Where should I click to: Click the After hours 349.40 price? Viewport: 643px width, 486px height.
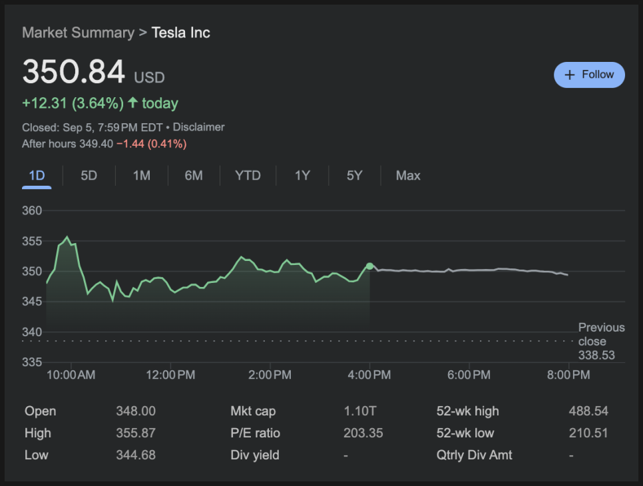[68, 144]
